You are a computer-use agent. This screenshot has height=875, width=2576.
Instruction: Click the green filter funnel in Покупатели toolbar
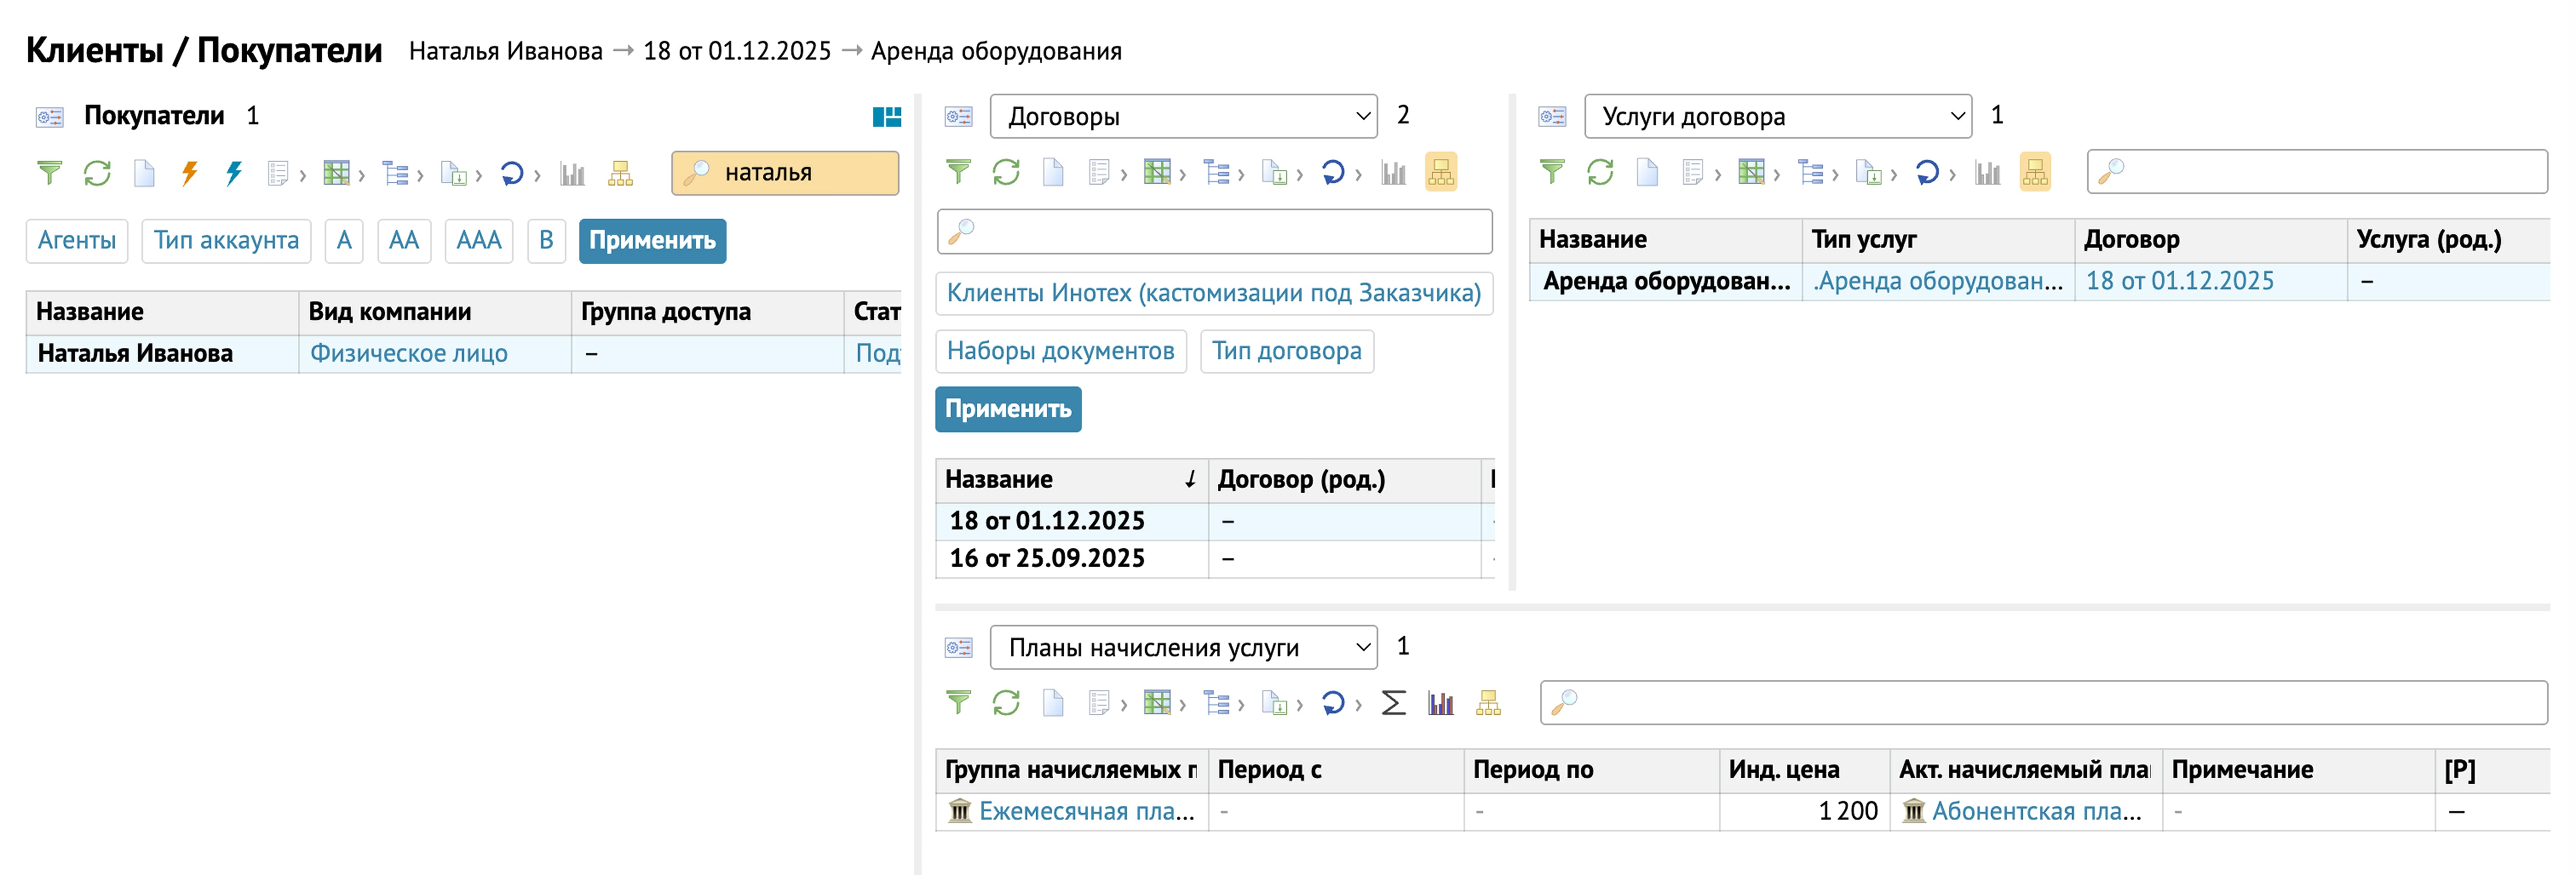48,173
